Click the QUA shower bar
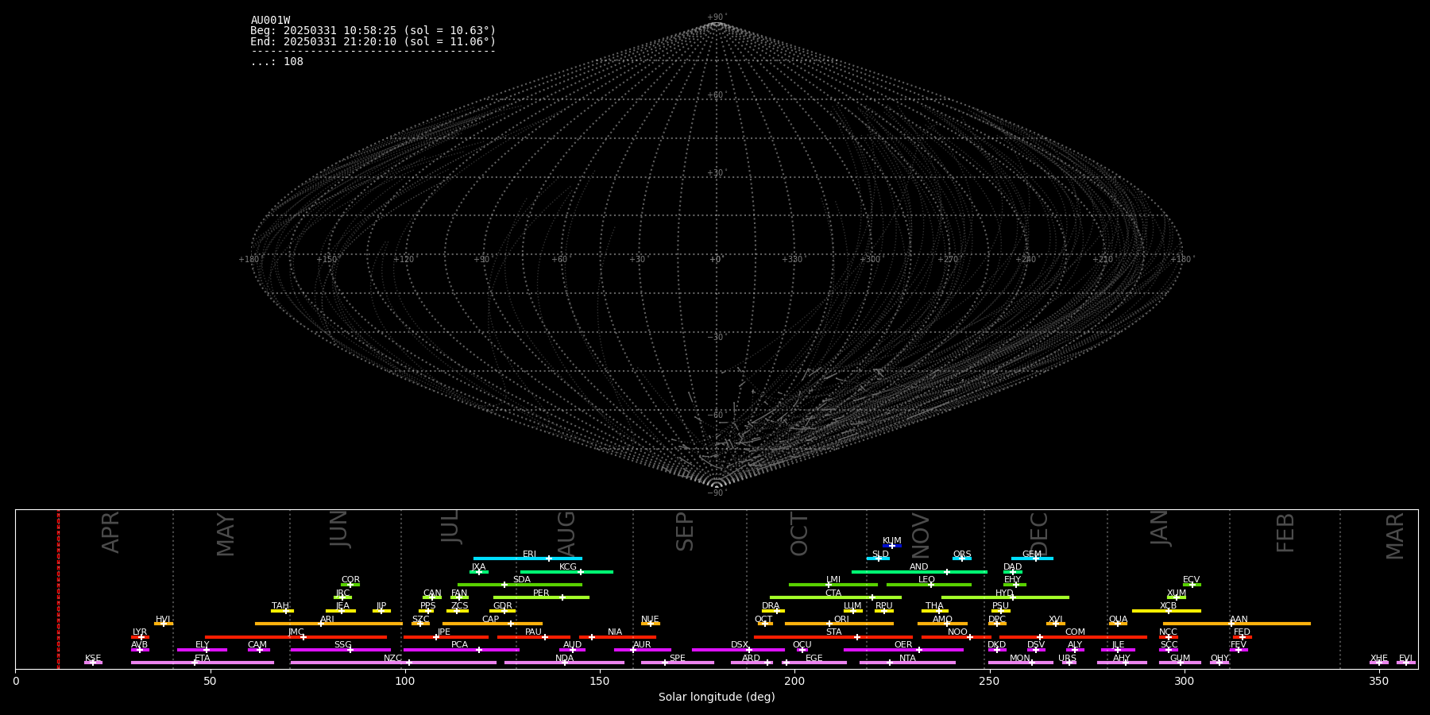The image size is (1430, 715). point(1118,624)
